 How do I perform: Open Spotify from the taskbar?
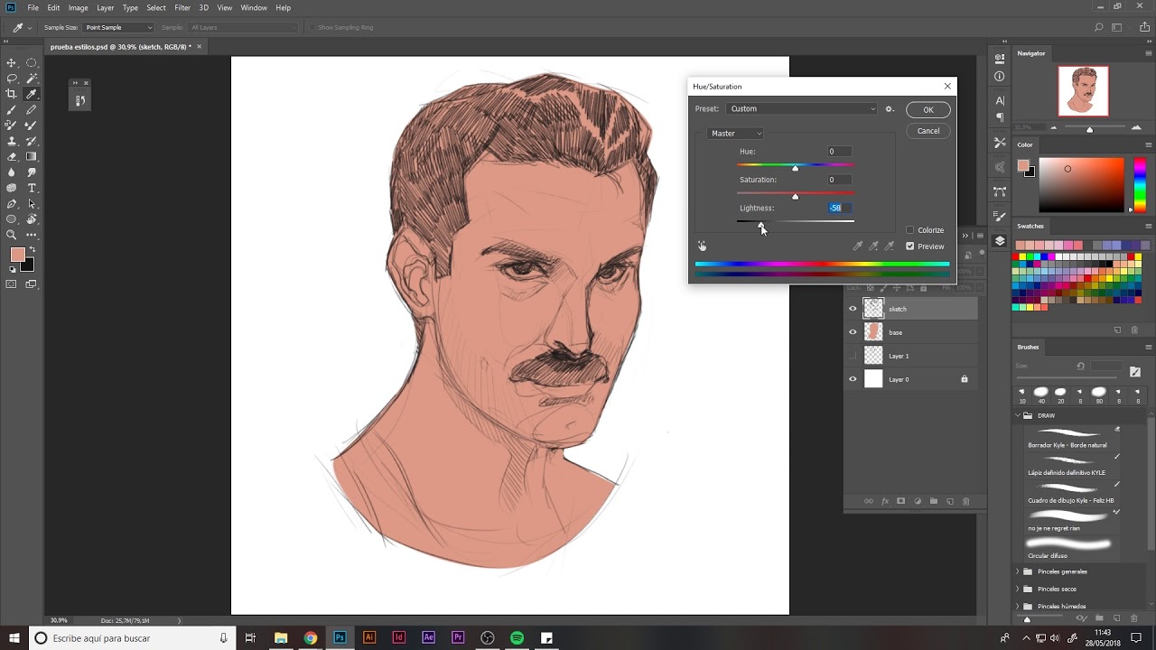pyautogui.click(x=517, y=638)
